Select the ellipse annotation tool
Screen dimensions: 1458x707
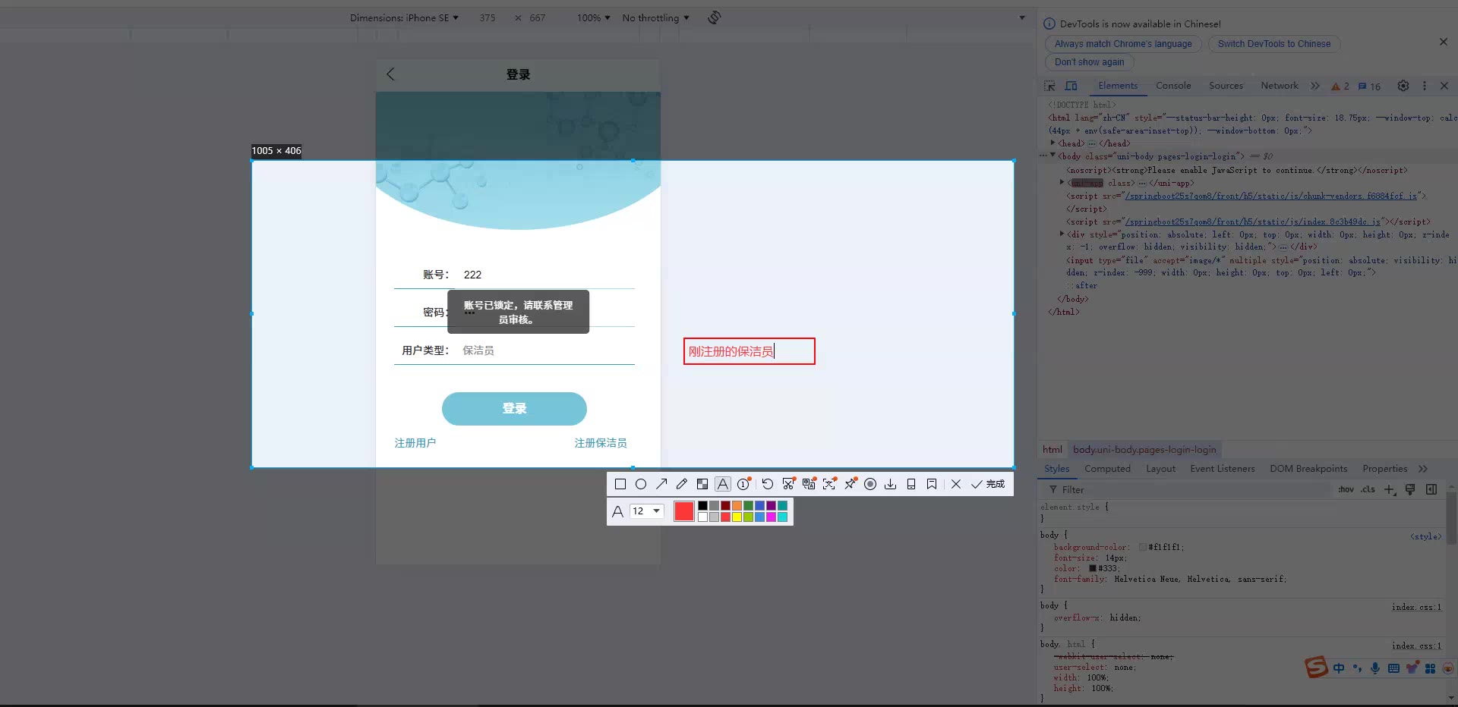pyautogui.click(x=641, y=484)
